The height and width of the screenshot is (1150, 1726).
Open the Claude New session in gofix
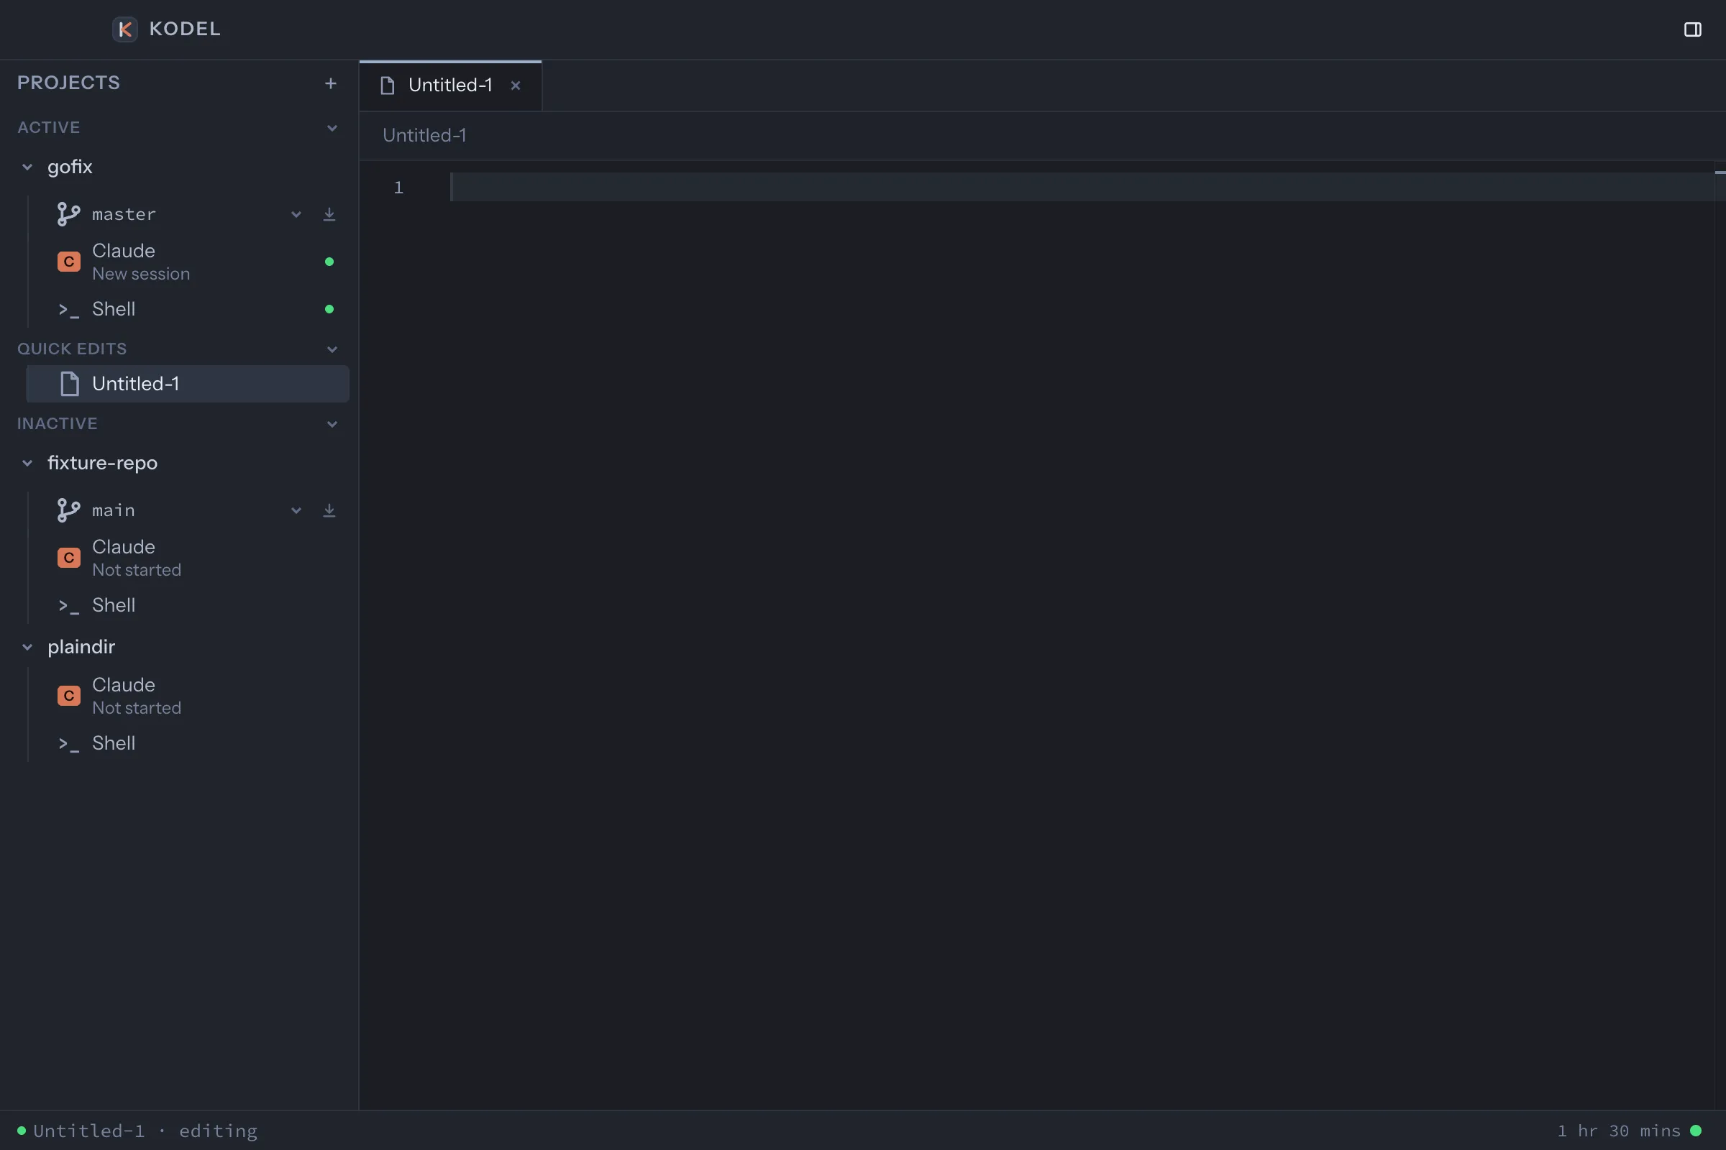188,262
